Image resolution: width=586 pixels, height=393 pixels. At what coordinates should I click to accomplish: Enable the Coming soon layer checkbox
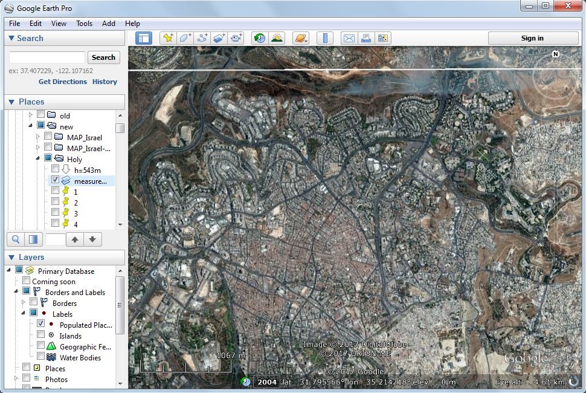(26, 281)
